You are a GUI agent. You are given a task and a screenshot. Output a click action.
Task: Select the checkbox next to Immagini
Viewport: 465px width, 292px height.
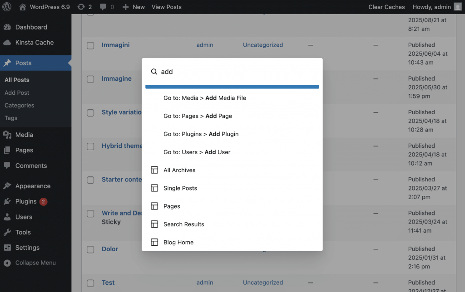[x=90, y=45]
